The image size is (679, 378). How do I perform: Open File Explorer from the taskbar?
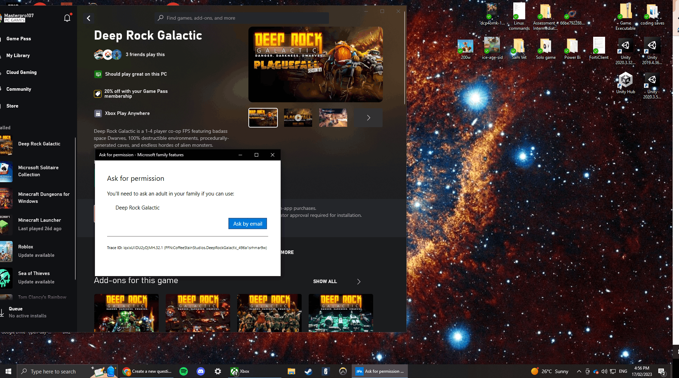click(x=291, y=371)
